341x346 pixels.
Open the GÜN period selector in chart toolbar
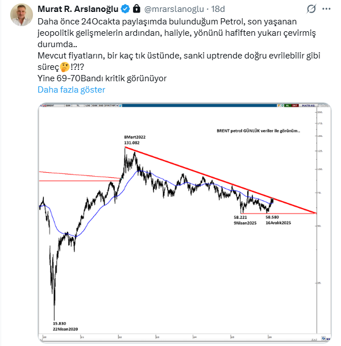click(68, 106)
